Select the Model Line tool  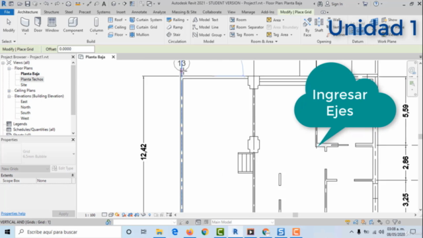click(206, 27)
